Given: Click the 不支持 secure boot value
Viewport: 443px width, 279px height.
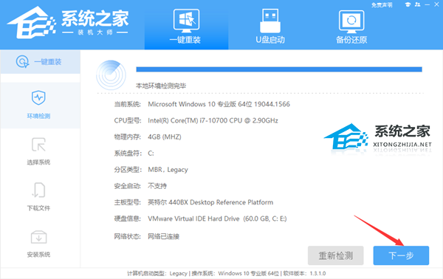Looking at the screenshot, I should pos(157,186).
